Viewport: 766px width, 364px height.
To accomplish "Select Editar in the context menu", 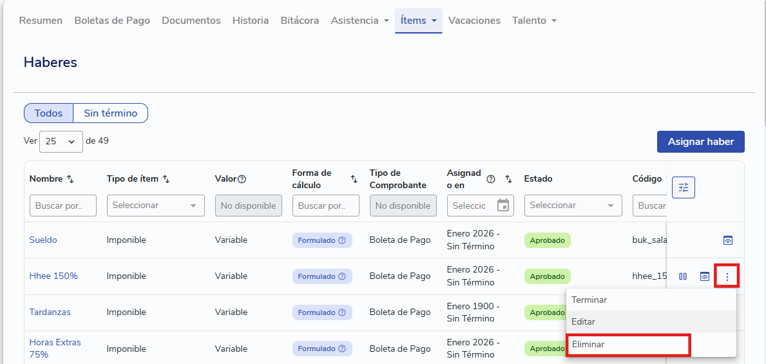I will click(584, 321).
